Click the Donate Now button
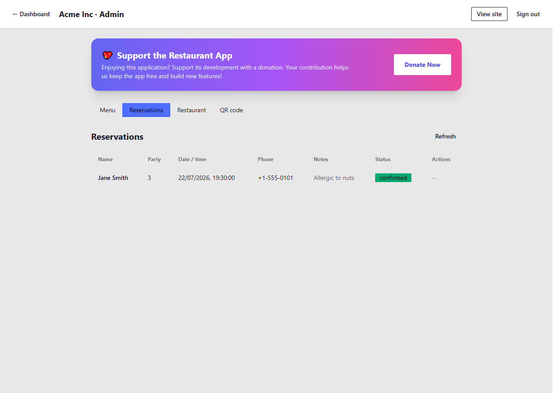 (x=422, y=65)
